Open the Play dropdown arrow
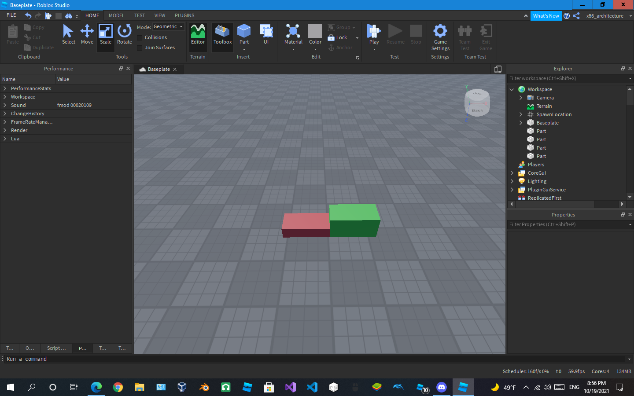This screenshot has height=396, width=634. pos(374,49)
